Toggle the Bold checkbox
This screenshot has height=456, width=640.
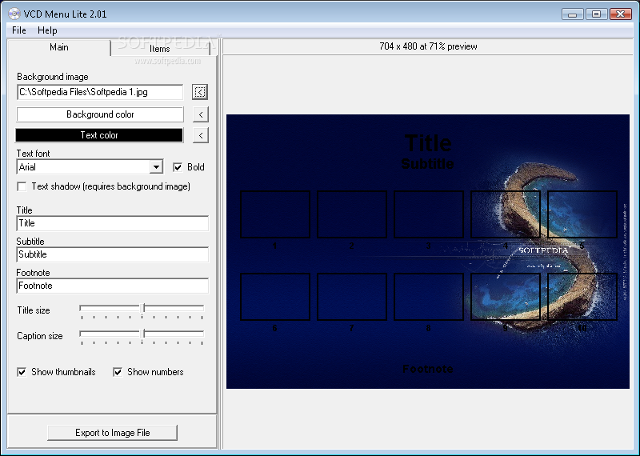pyautogui.click(x=178, y=167)
